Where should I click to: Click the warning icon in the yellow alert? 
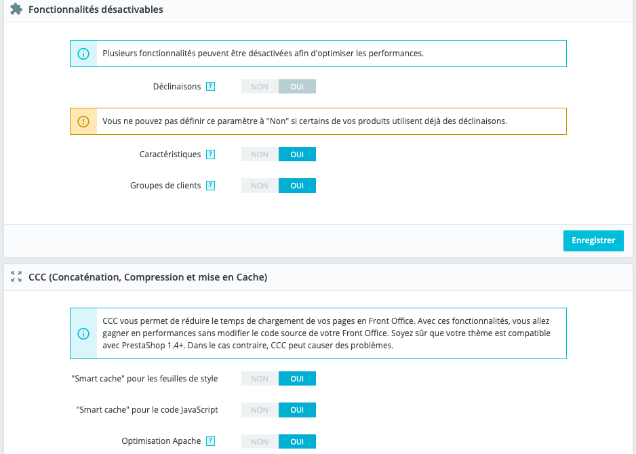click(x=83, y=121)
